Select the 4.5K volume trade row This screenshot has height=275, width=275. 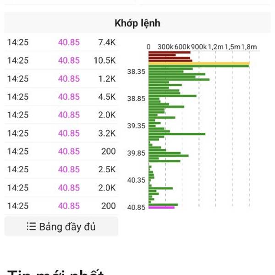[61, 97]
